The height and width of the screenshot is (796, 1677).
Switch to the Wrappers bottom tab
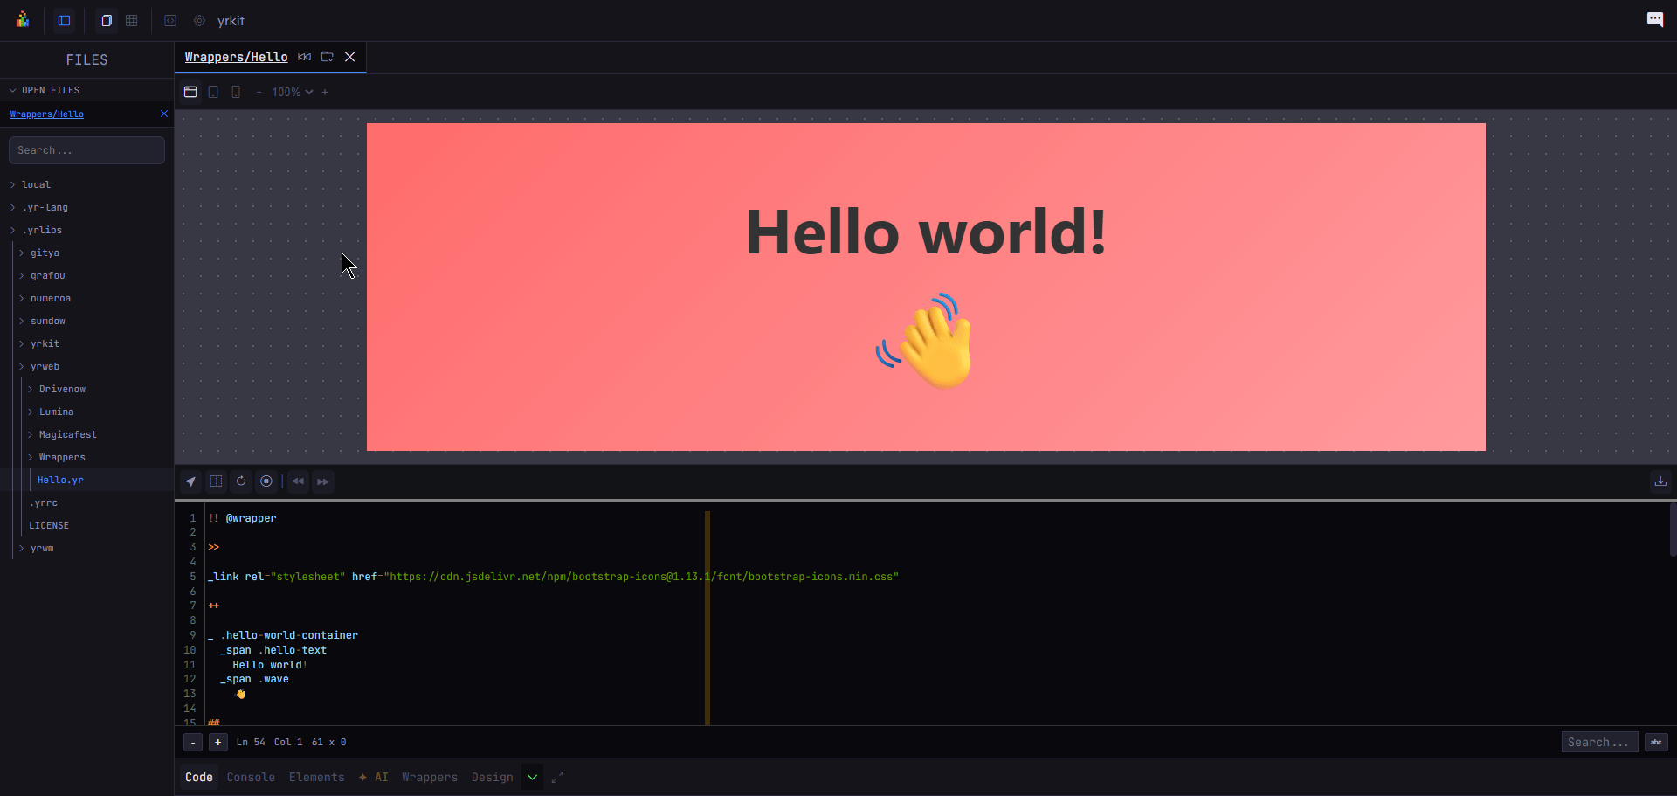(x=430, y=777)
